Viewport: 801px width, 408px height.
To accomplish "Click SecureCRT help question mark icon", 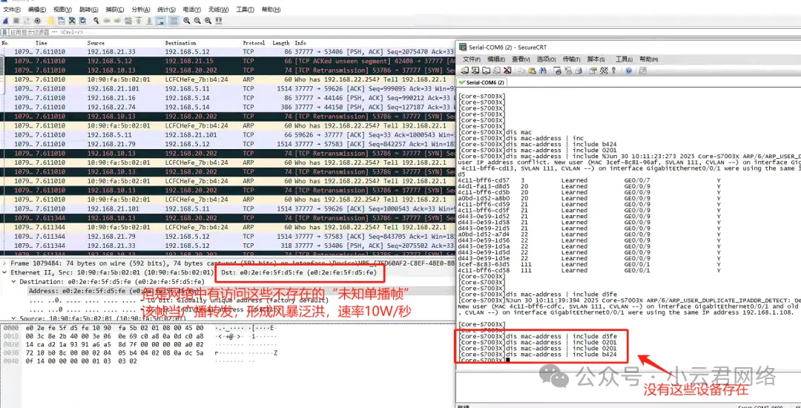I will [x=628, y=70].
